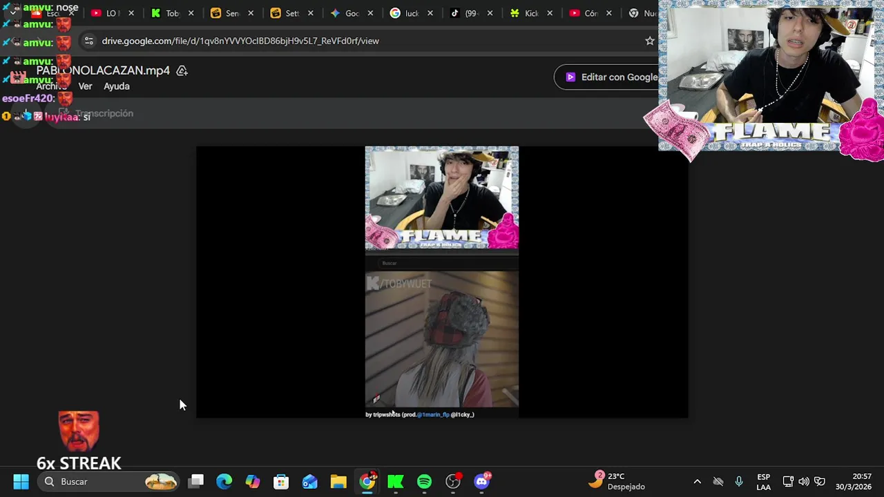This screenshot has width=884, height=497.
Task: Open Discord from the taskbar
Action: pos(482,481)
